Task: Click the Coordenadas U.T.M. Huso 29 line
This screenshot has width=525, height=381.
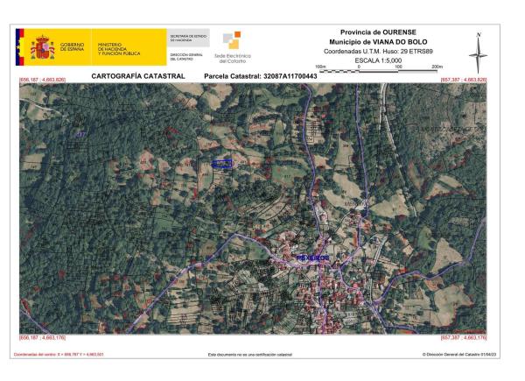Action: point(378,52)
